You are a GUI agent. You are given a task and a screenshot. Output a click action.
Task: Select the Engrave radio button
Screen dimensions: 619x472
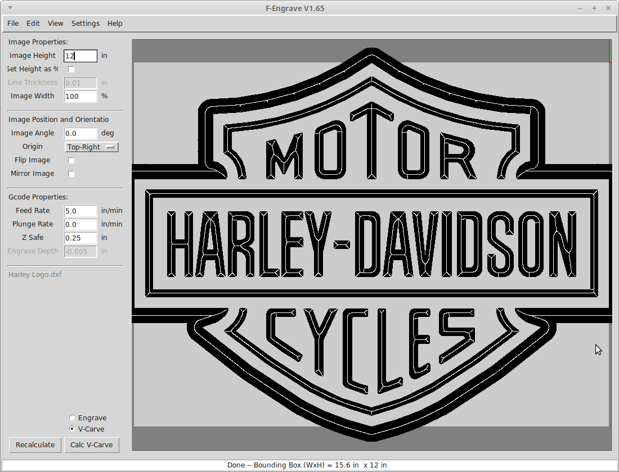[72, 417]
